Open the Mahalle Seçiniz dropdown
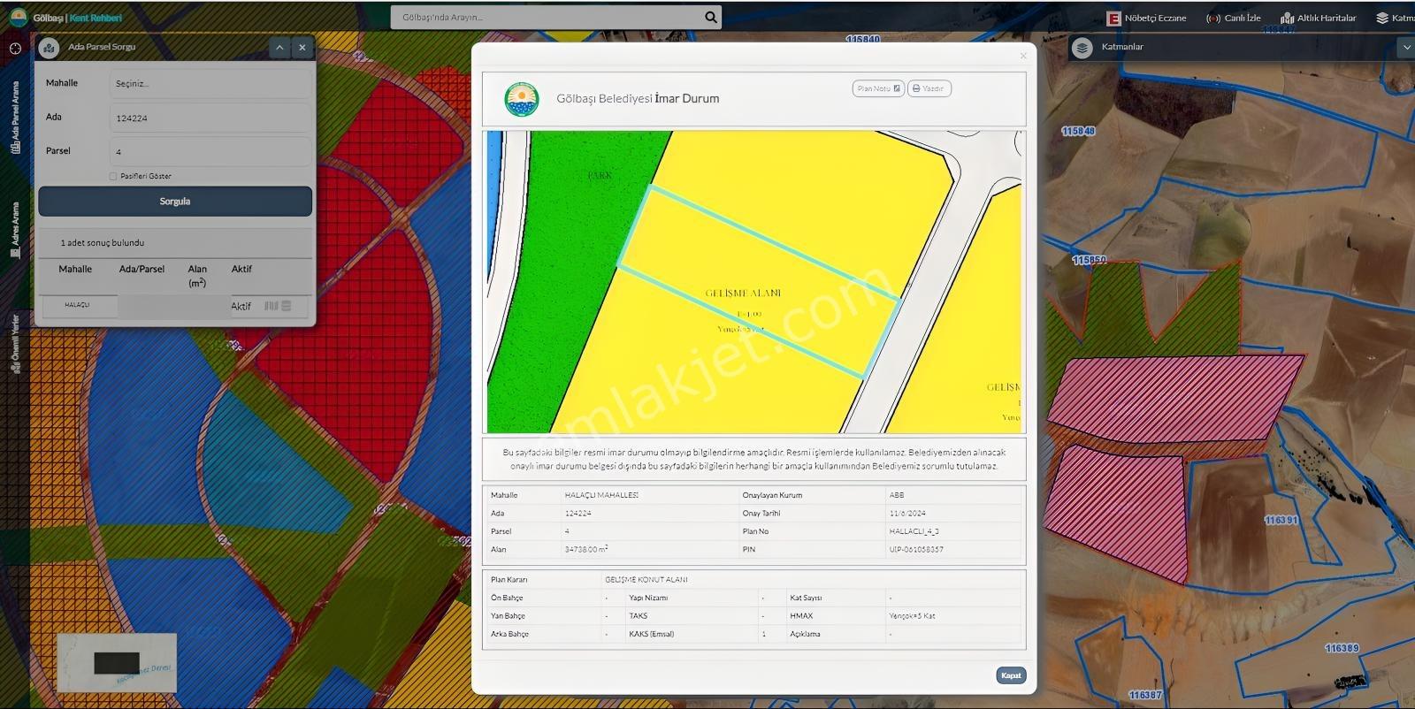Viewport: 1415px width, 709px height. coord(210,83)
